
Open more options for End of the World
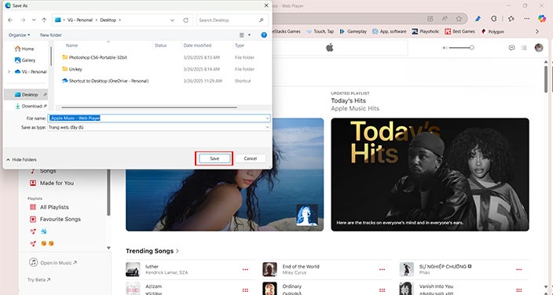tap(382, 270)
